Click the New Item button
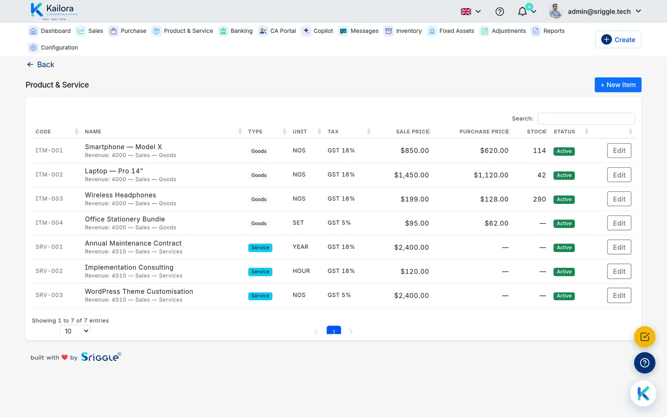Viewport: 667px width, 417px height. point(618,85)
